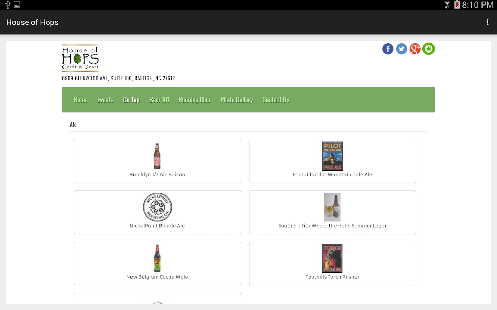
Task: Tap the Wi-Fi status icon
Action: [x=447, y=5]
